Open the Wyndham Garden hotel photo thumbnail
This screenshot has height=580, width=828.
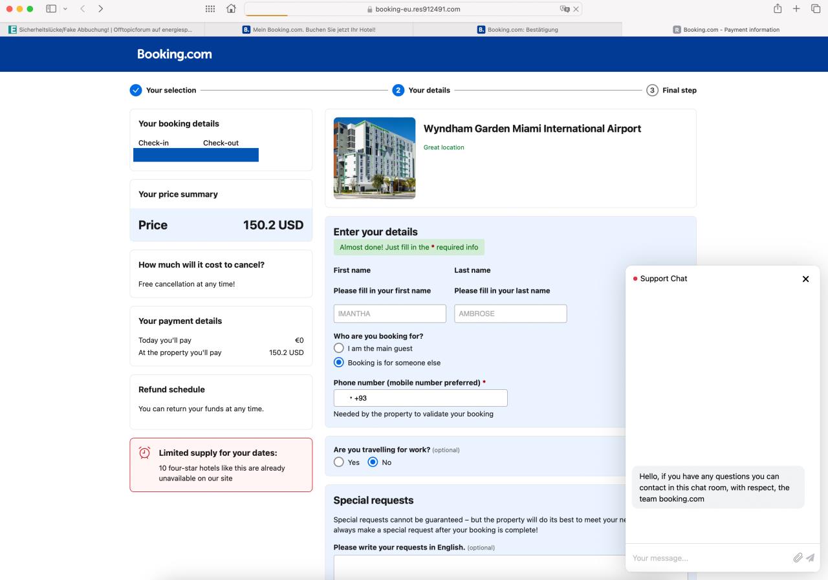click(x=375, y=158)
